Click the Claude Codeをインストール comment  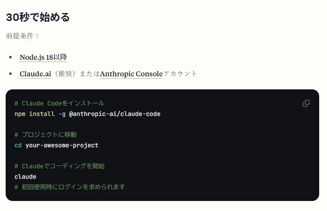(x=60, y=103)
